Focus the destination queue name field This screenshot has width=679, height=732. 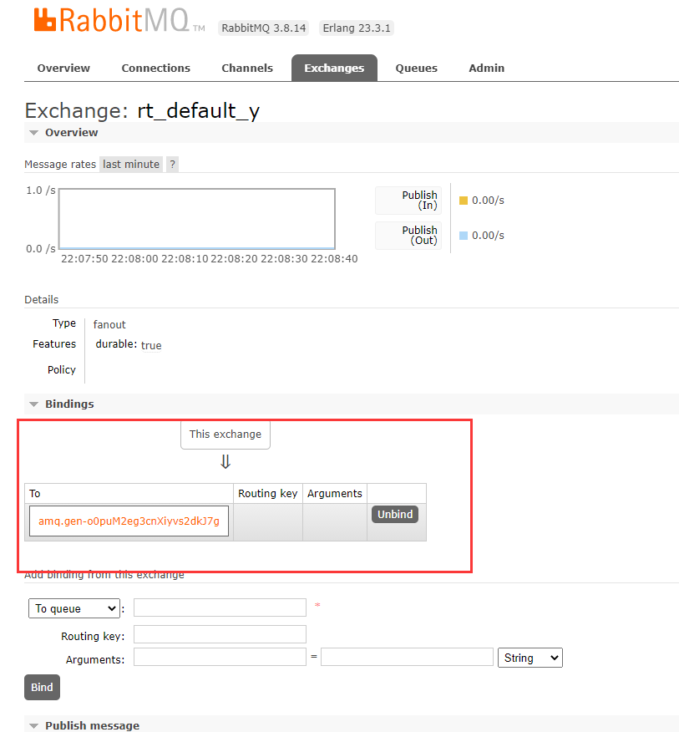click(220, 607)
